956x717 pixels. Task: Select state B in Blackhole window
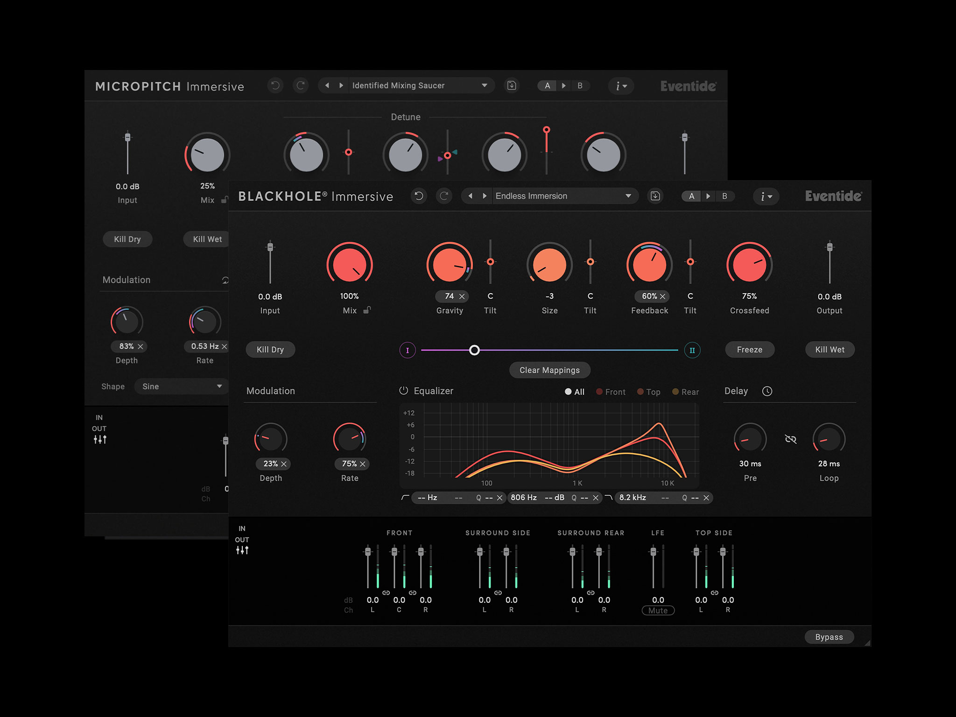724,196
